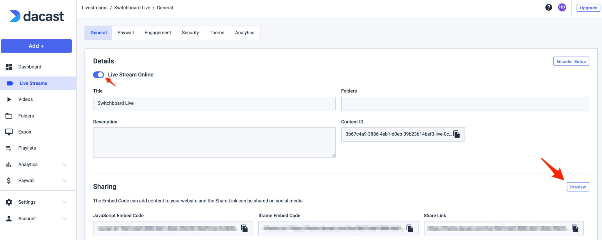The image size is (602, 240).
Task: Copy the Share Link
Action: [x=575, y=228]
